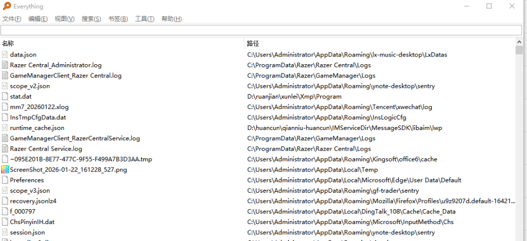
Task: Open the 书签(B) menu
Action: (x=118, y=19)
